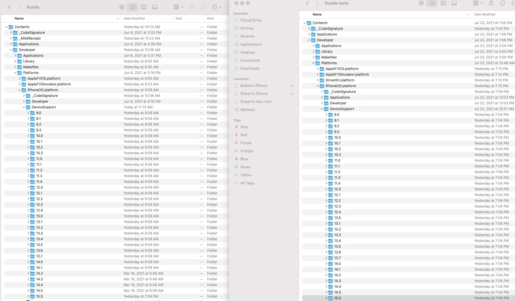
Task: Switch Xcode window to icon view
Action: [x=122, y=7]
